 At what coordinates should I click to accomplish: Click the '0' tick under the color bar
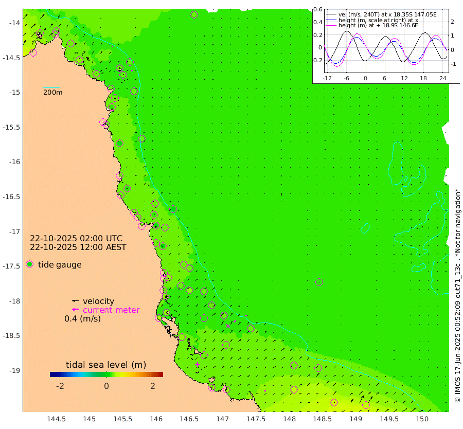106,386
